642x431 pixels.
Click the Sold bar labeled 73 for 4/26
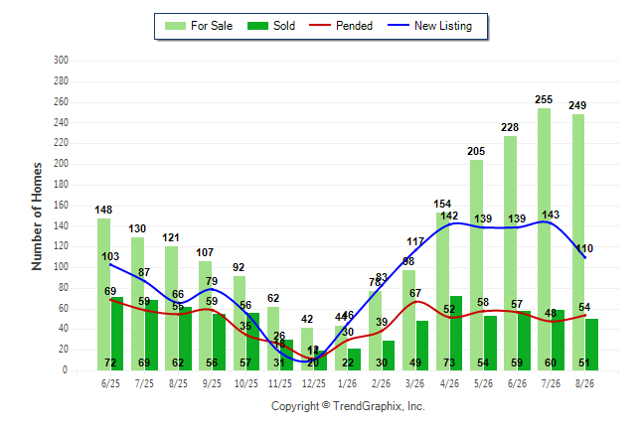pyautogui.click(x=456, y=333)
